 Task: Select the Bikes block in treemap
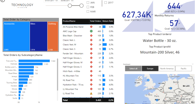tap(39, 36)
